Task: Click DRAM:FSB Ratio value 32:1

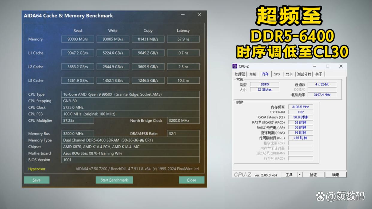Action: click(183, 134)
